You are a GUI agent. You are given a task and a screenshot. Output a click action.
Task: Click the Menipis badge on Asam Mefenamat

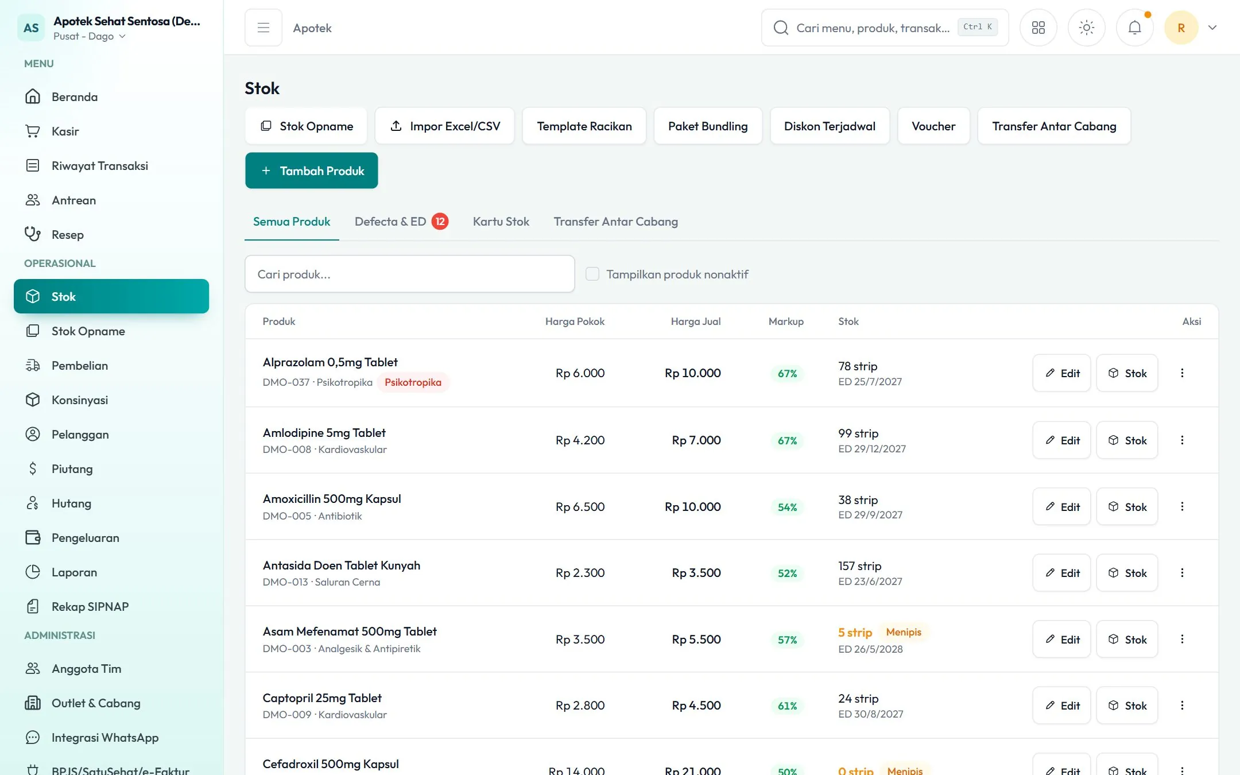904,632
